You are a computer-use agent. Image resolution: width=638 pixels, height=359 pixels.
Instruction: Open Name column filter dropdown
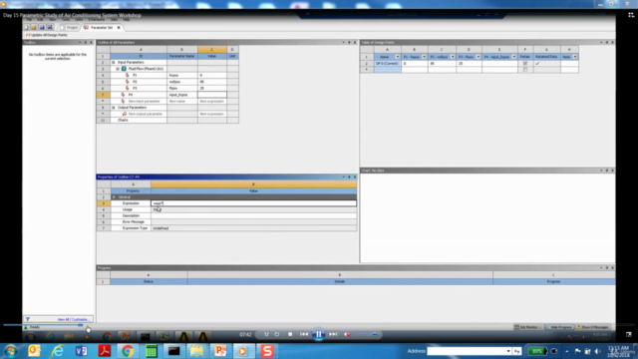tap(397, 57)
